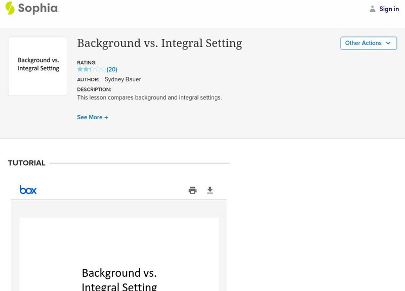405x291 pixels.
Task: Click the Background vs. Integral Setting page title
Action: [x=159, y=43]
